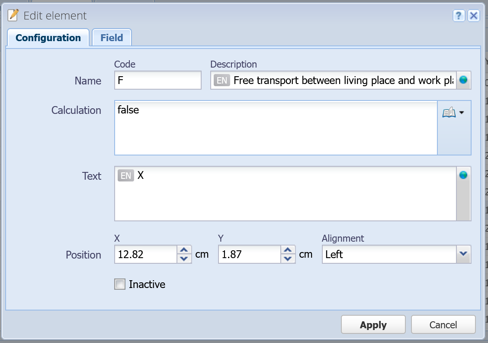Open the help question mark icon
The width and height of the screenshot is (488, 343).
pyautogui.click(x=459, y=15)
